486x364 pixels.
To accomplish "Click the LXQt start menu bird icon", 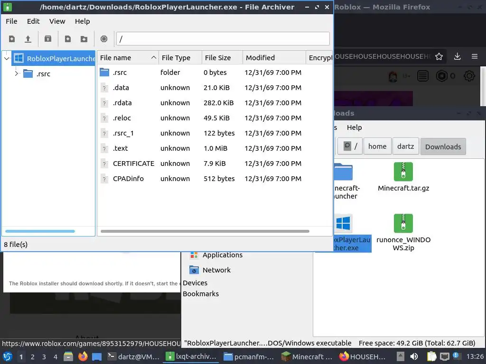I will click(x=8, y=357).
